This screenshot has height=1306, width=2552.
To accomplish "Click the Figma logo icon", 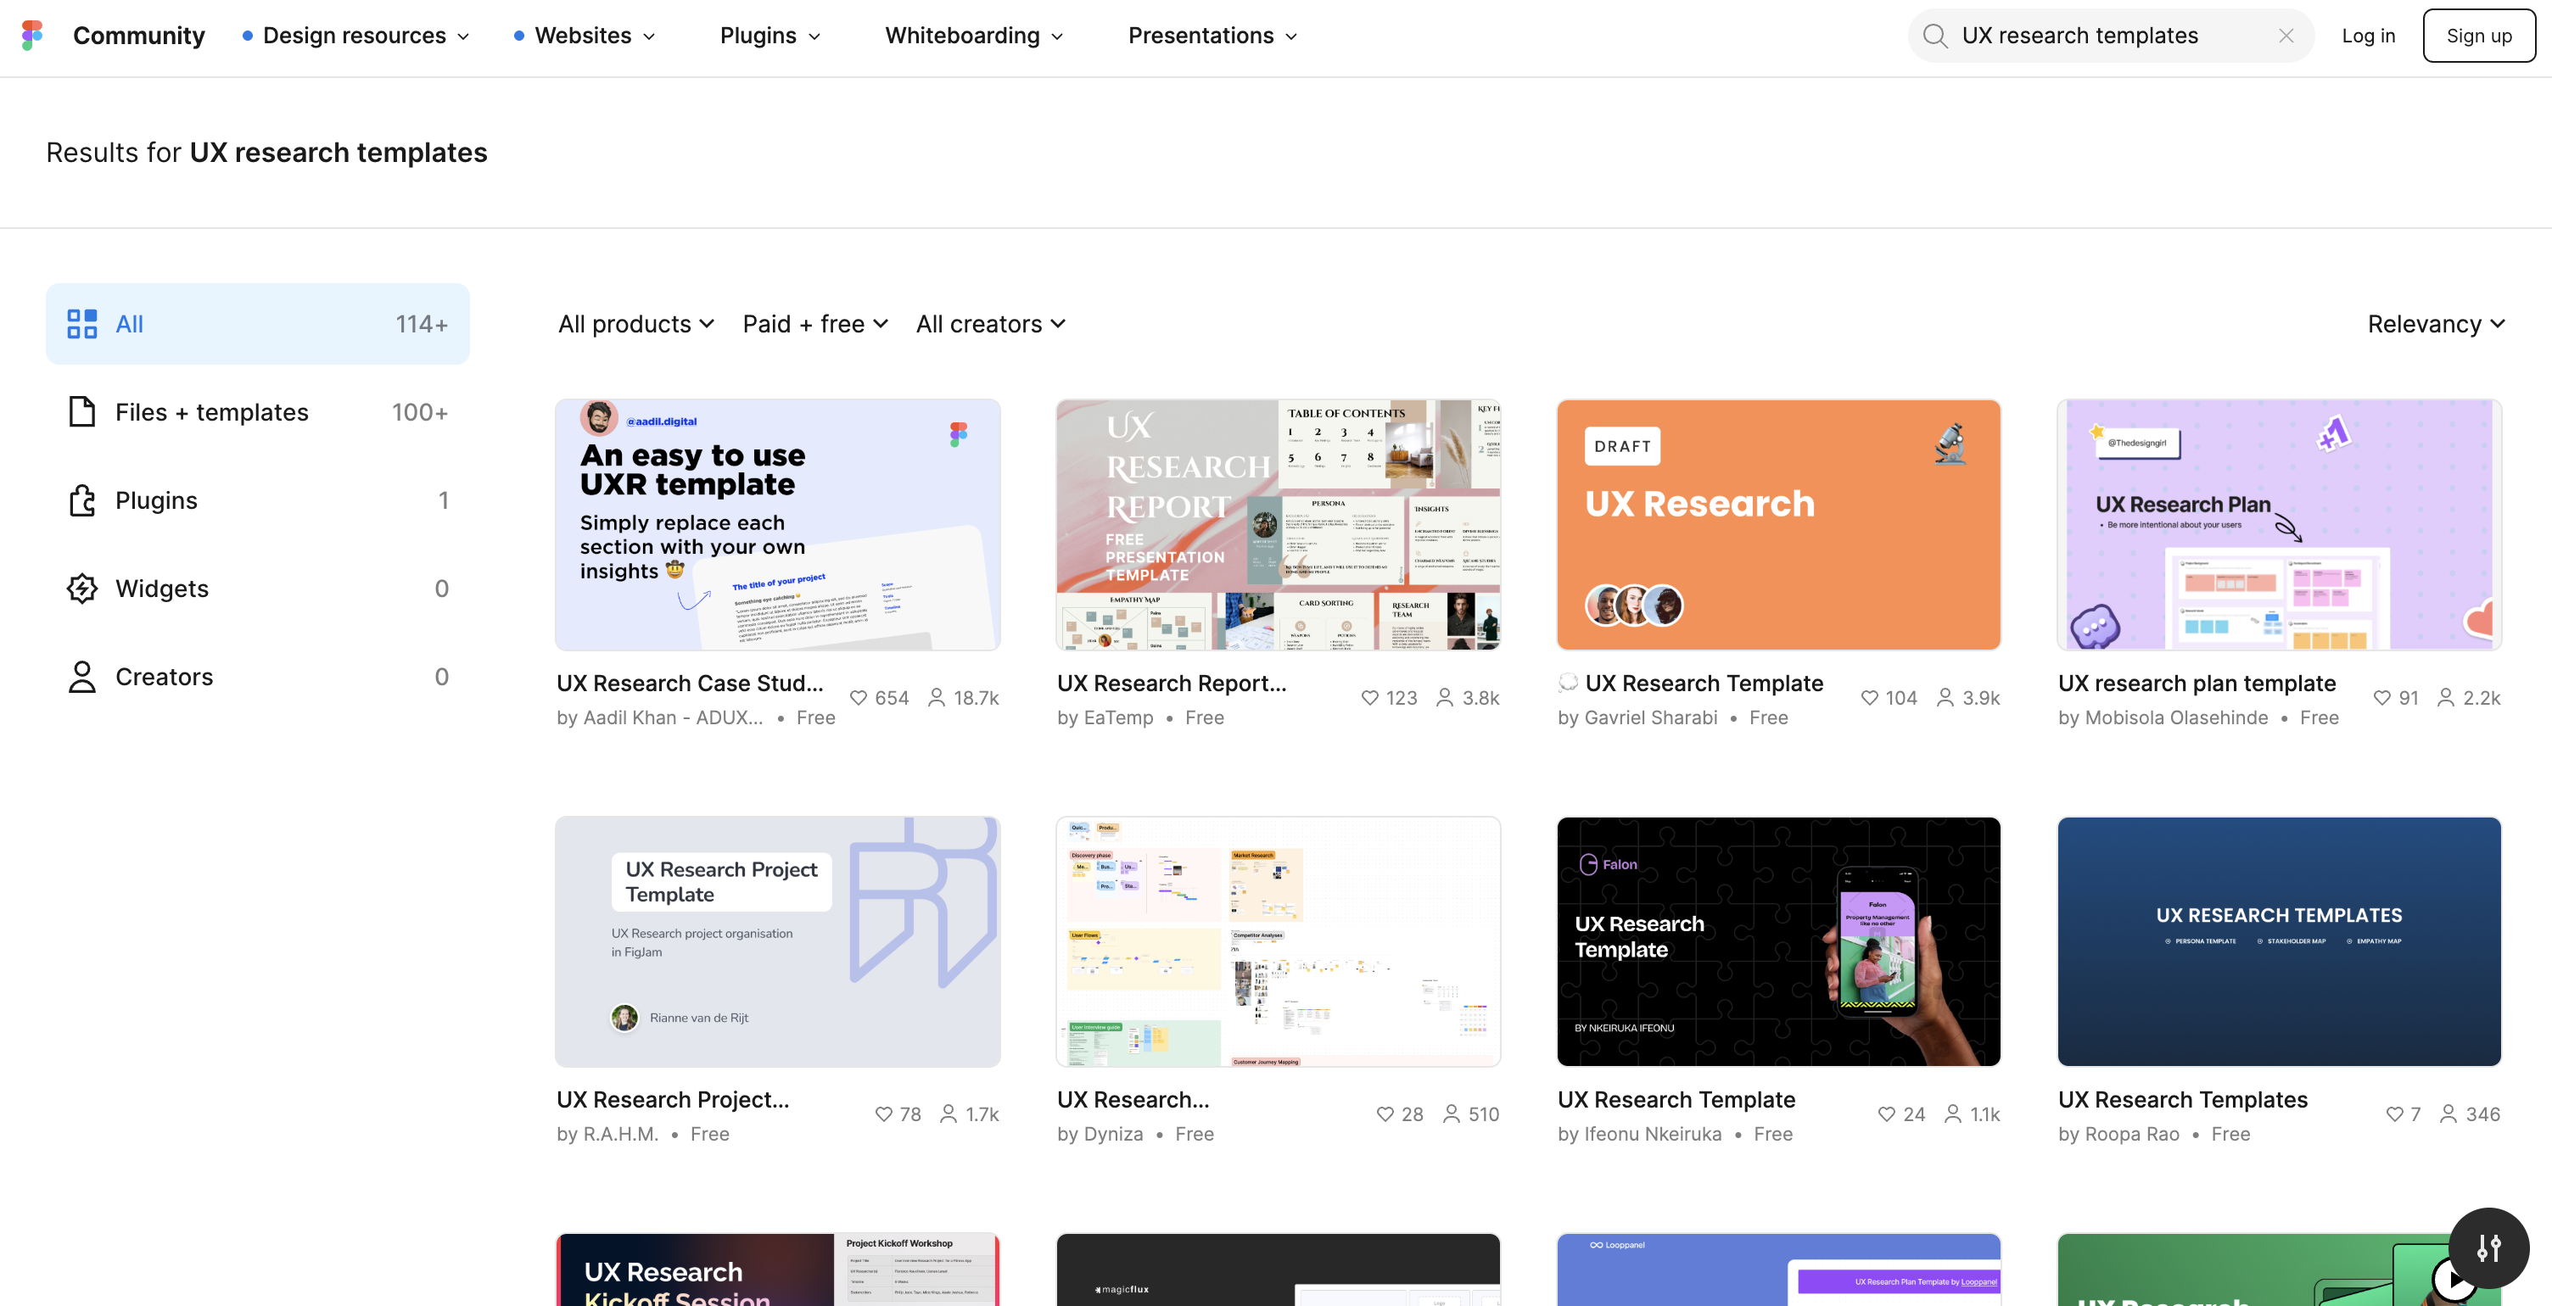I will [31, 36].
